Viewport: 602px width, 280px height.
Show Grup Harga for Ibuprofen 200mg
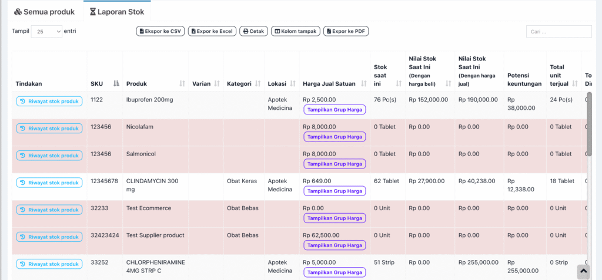point(335,110)
